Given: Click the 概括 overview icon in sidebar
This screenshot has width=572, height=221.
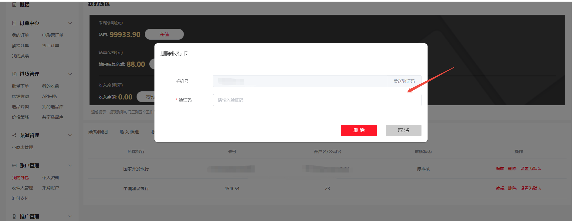Looking at the screenshot, I should pos(14,5).
